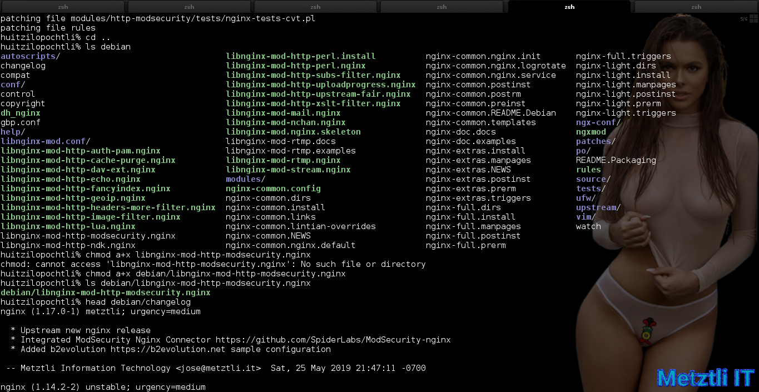Click the ngxmod executable entry
The width and height of the screenshot is (759, 392).
(591, 132)
